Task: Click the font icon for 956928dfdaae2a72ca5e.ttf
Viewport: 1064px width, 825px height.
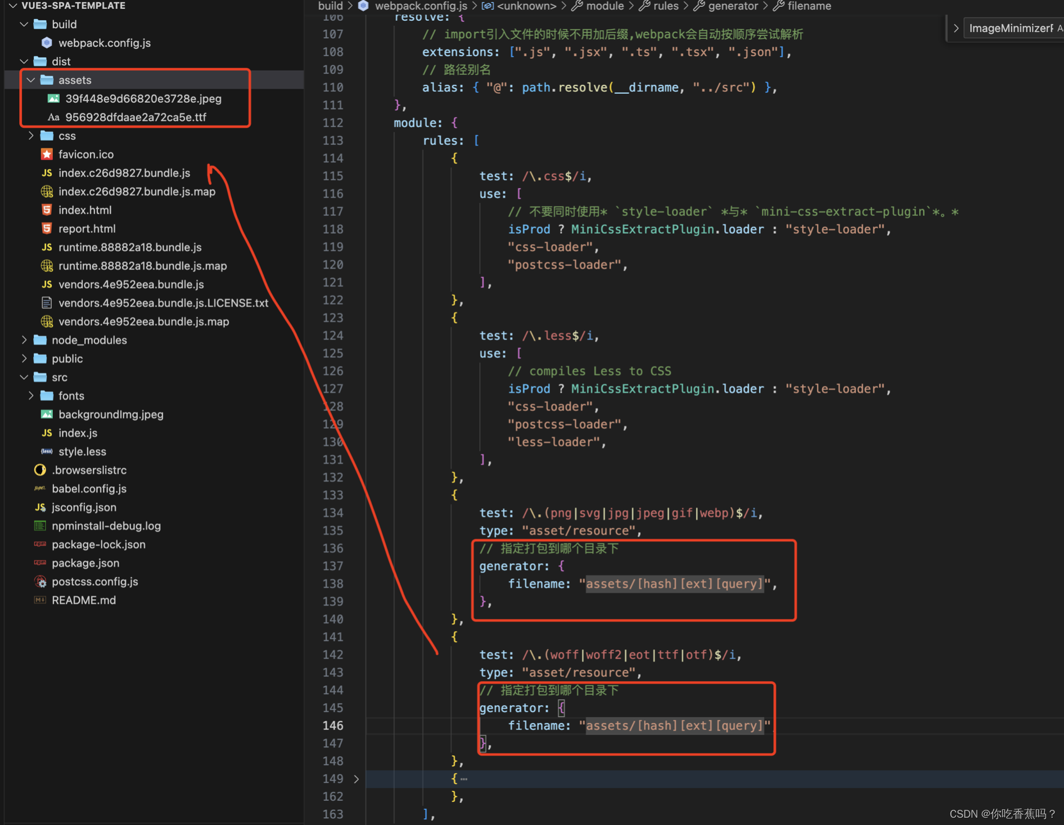Action: 53,117
